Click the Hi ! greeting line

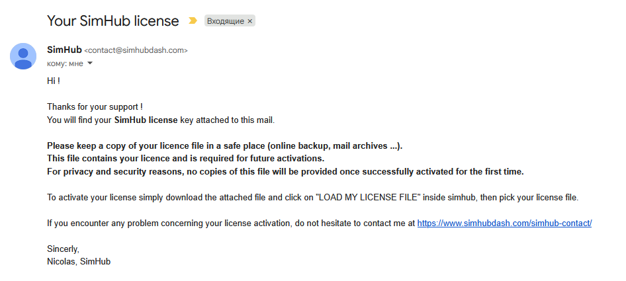[54, 81]
